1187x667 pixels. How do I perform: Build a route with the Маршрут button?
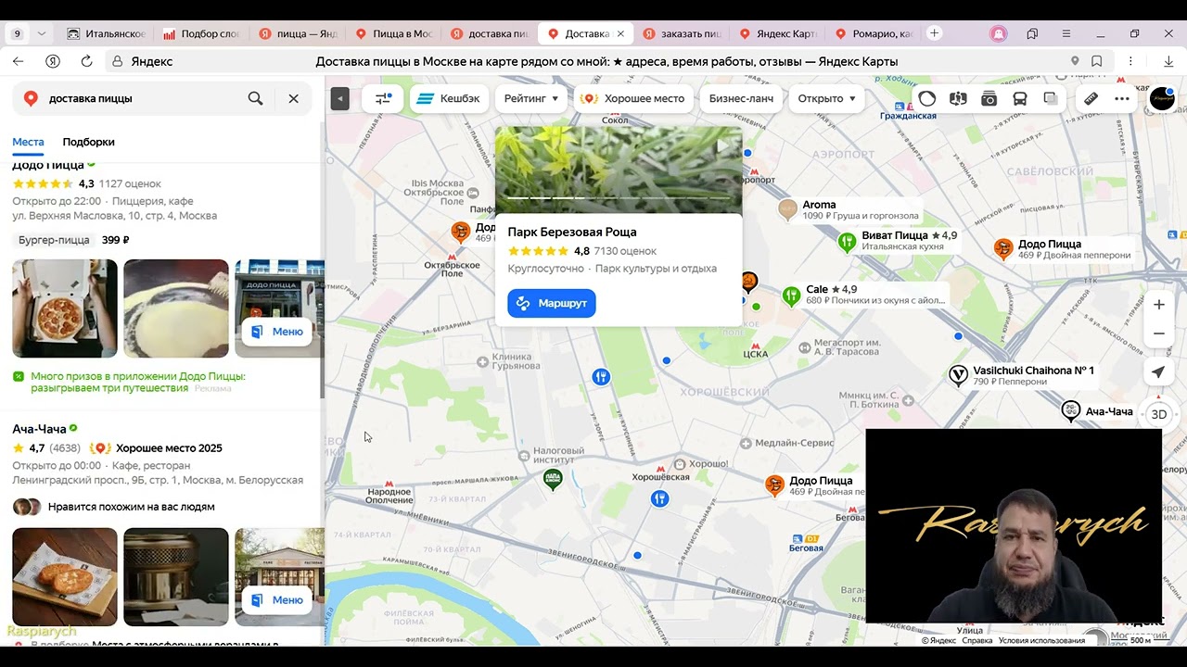pyautogui.click(x=552, y=303)
